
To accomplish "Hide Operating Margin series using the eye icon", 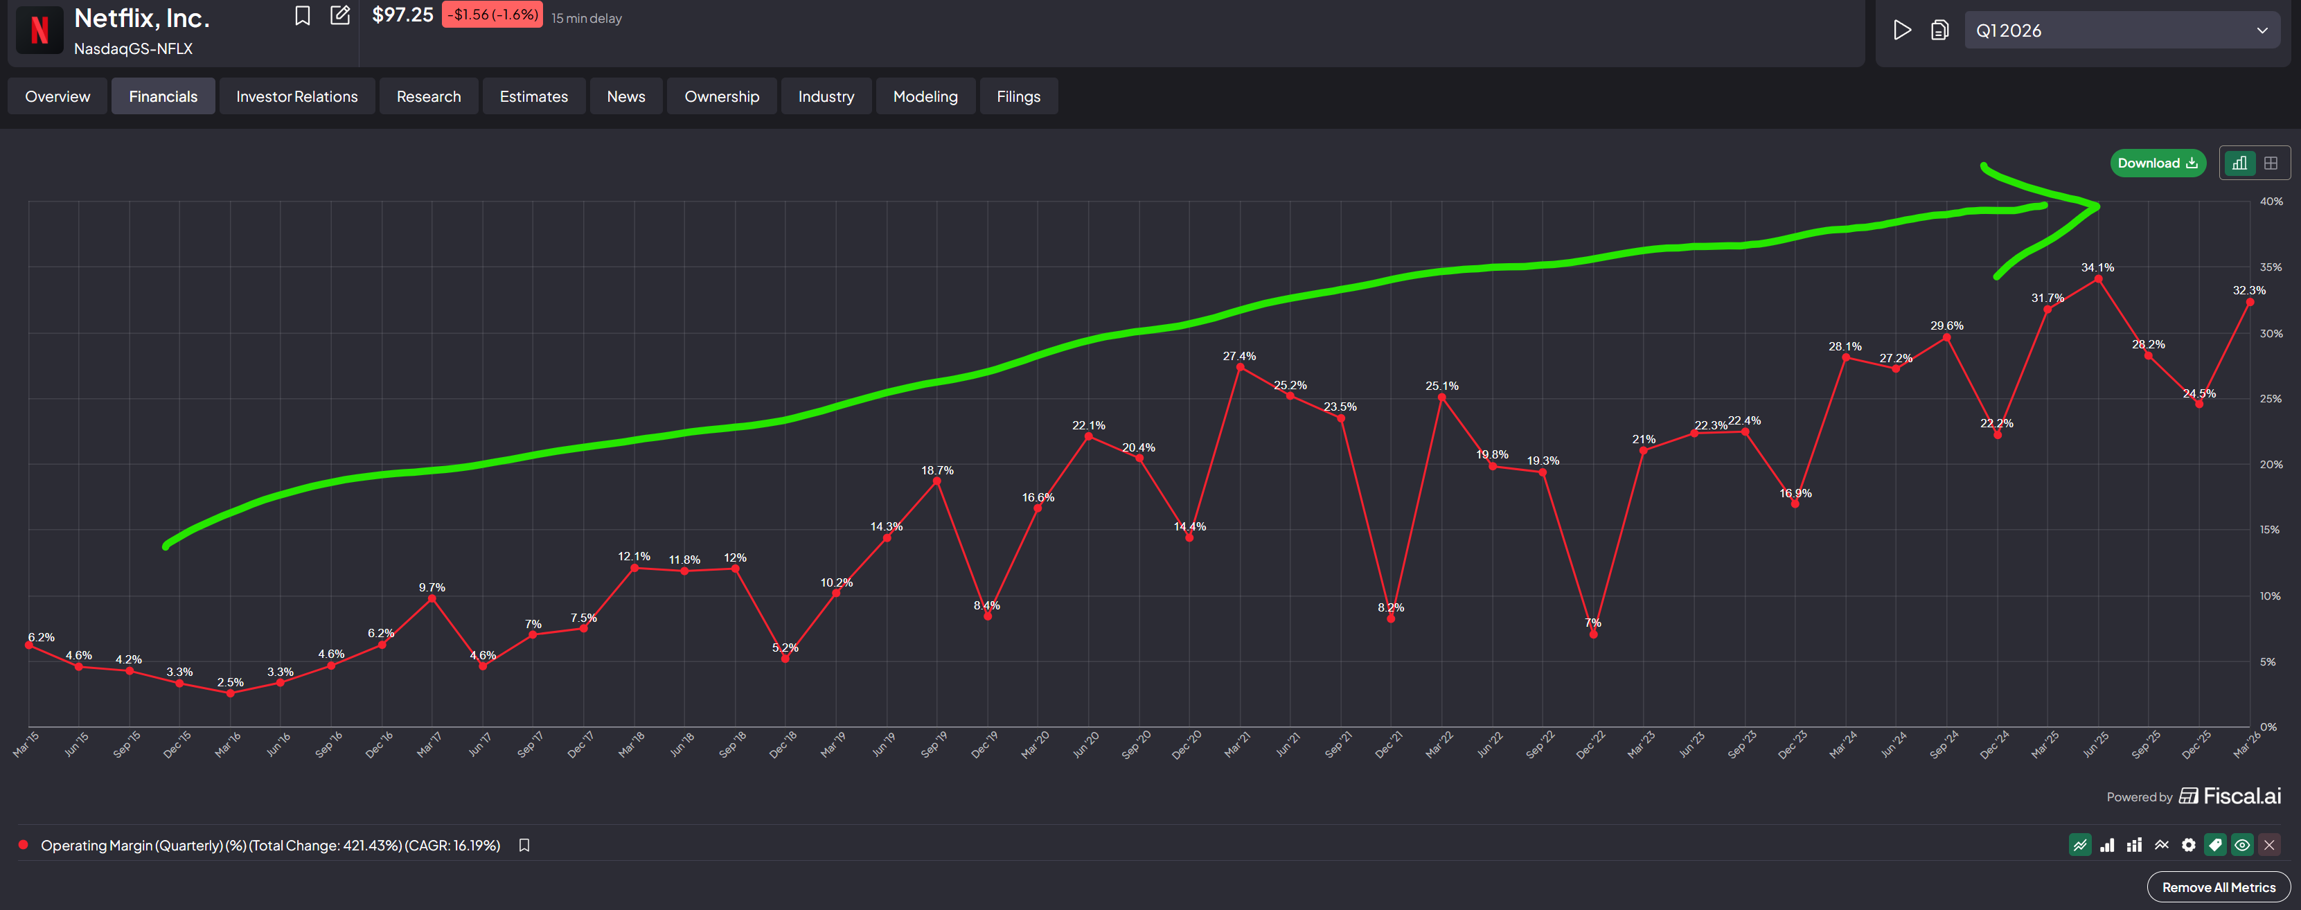I will 2242,845.
